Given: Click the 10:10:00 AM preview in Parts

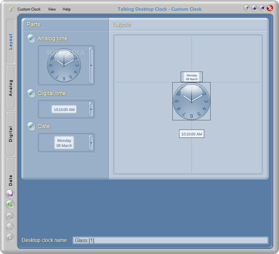Looking at the screenshot, I should [x=64, y=109].
